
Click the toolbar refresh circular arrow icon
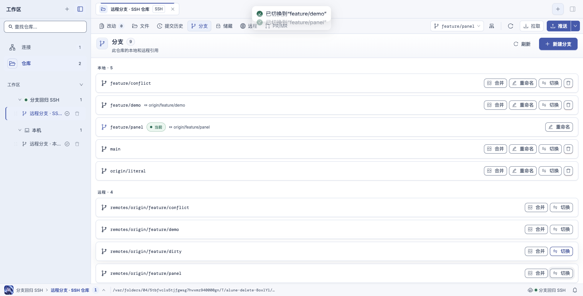tap(511, 26)
